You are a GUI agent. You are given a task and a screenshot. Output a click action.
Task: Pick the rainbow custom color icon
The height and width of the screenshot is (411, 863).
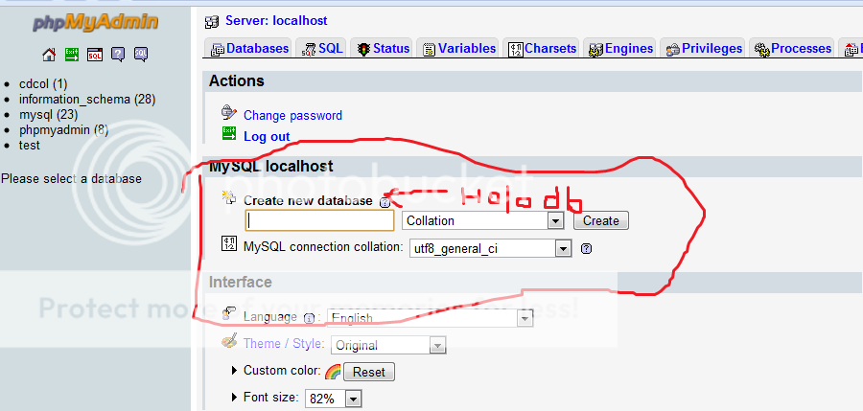(x=333, y=372)
